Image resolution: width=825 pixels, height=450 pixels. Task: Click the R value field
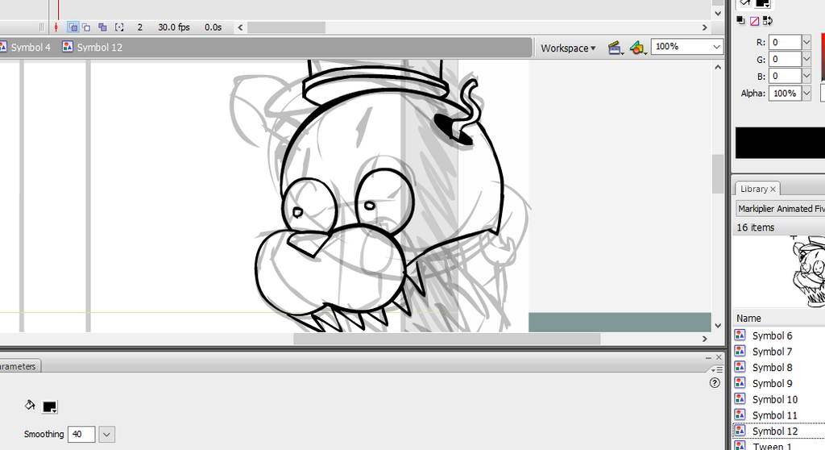785,42
